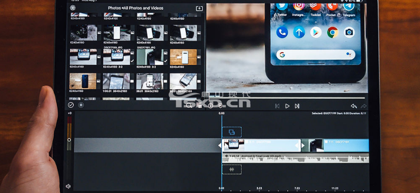The image size is (420, 193).
Task: Tap the empty overlay video track placeholder
Action: click(x=232, y=132)
